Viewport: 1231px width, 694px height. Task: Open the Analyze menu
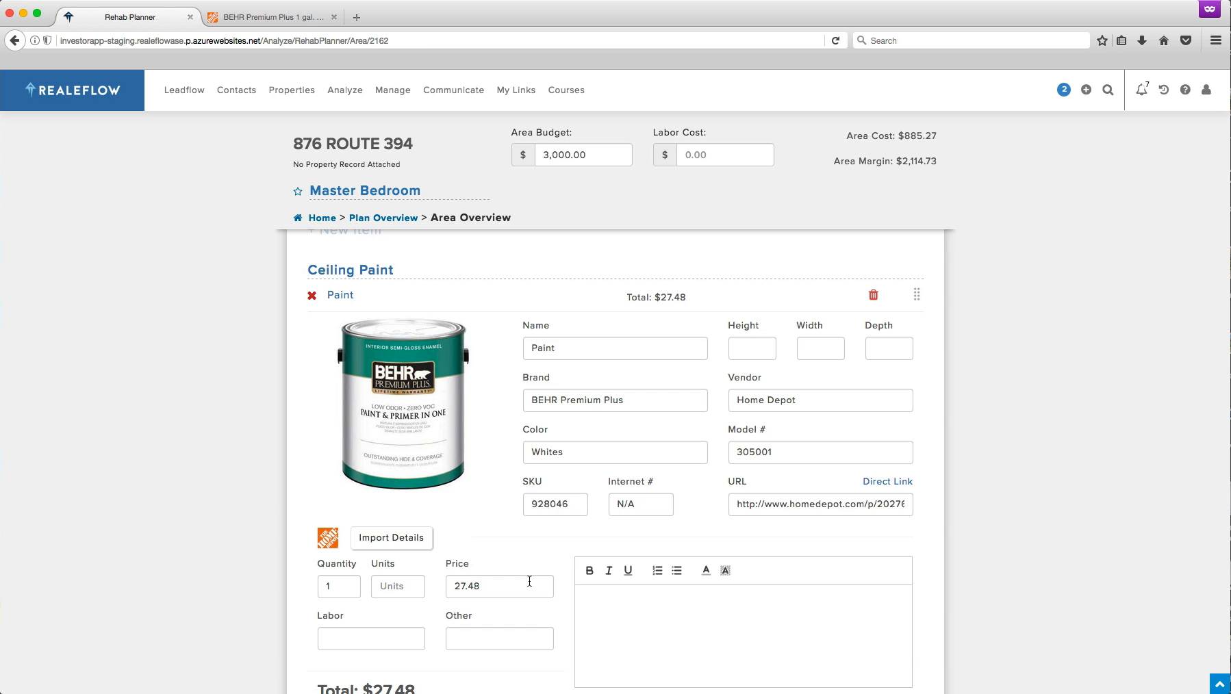coord(344,90)
